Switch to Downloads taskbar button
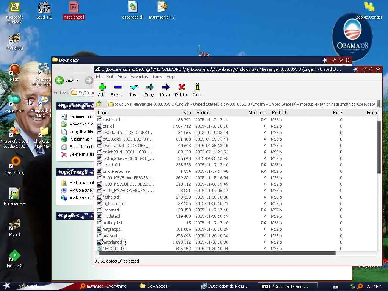Viewport: 388px width, 291px height. point(154,286)
